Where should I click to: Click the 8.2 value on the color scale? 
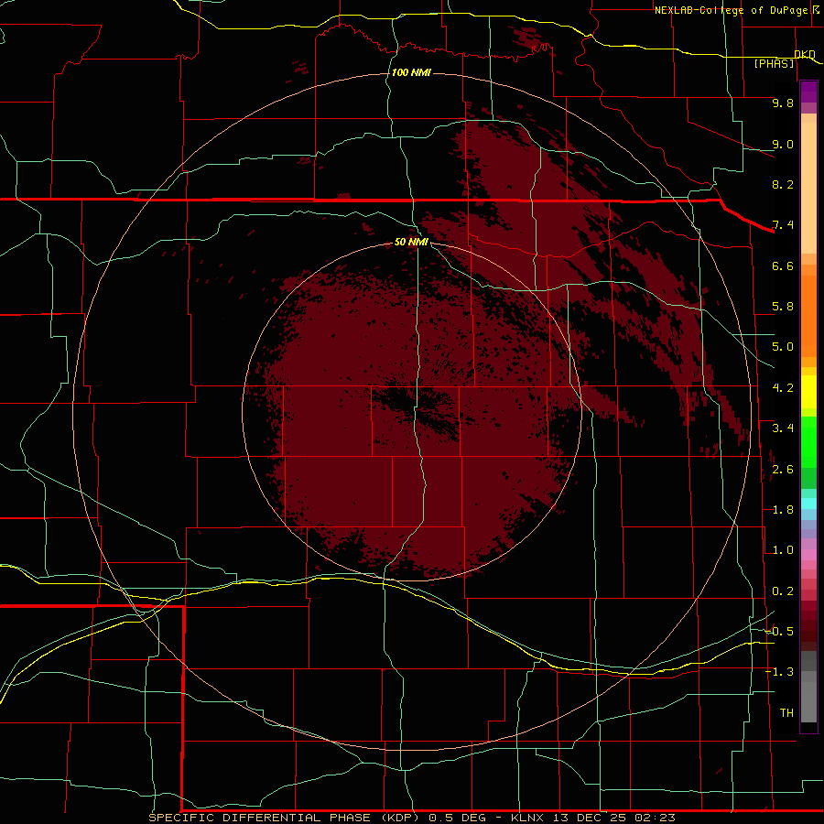(x=783, y=184)
